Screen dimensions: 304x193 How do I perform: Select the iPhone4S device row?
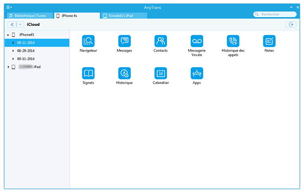[x=37, y=35]
